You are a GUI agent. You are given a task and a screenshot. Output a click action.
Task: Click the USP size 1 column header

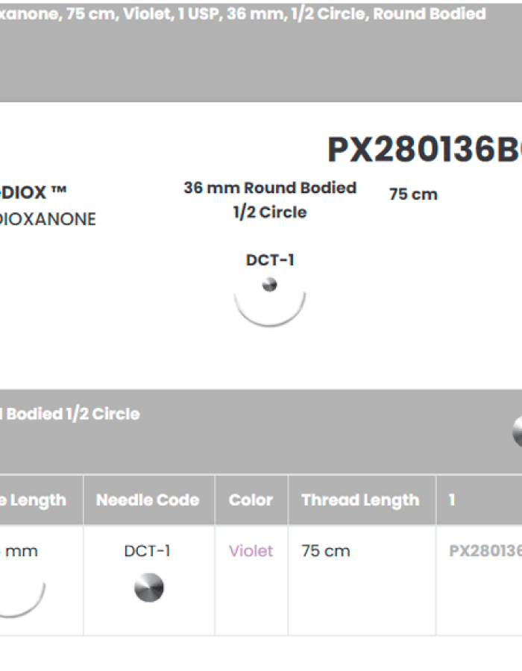(452, 500)
